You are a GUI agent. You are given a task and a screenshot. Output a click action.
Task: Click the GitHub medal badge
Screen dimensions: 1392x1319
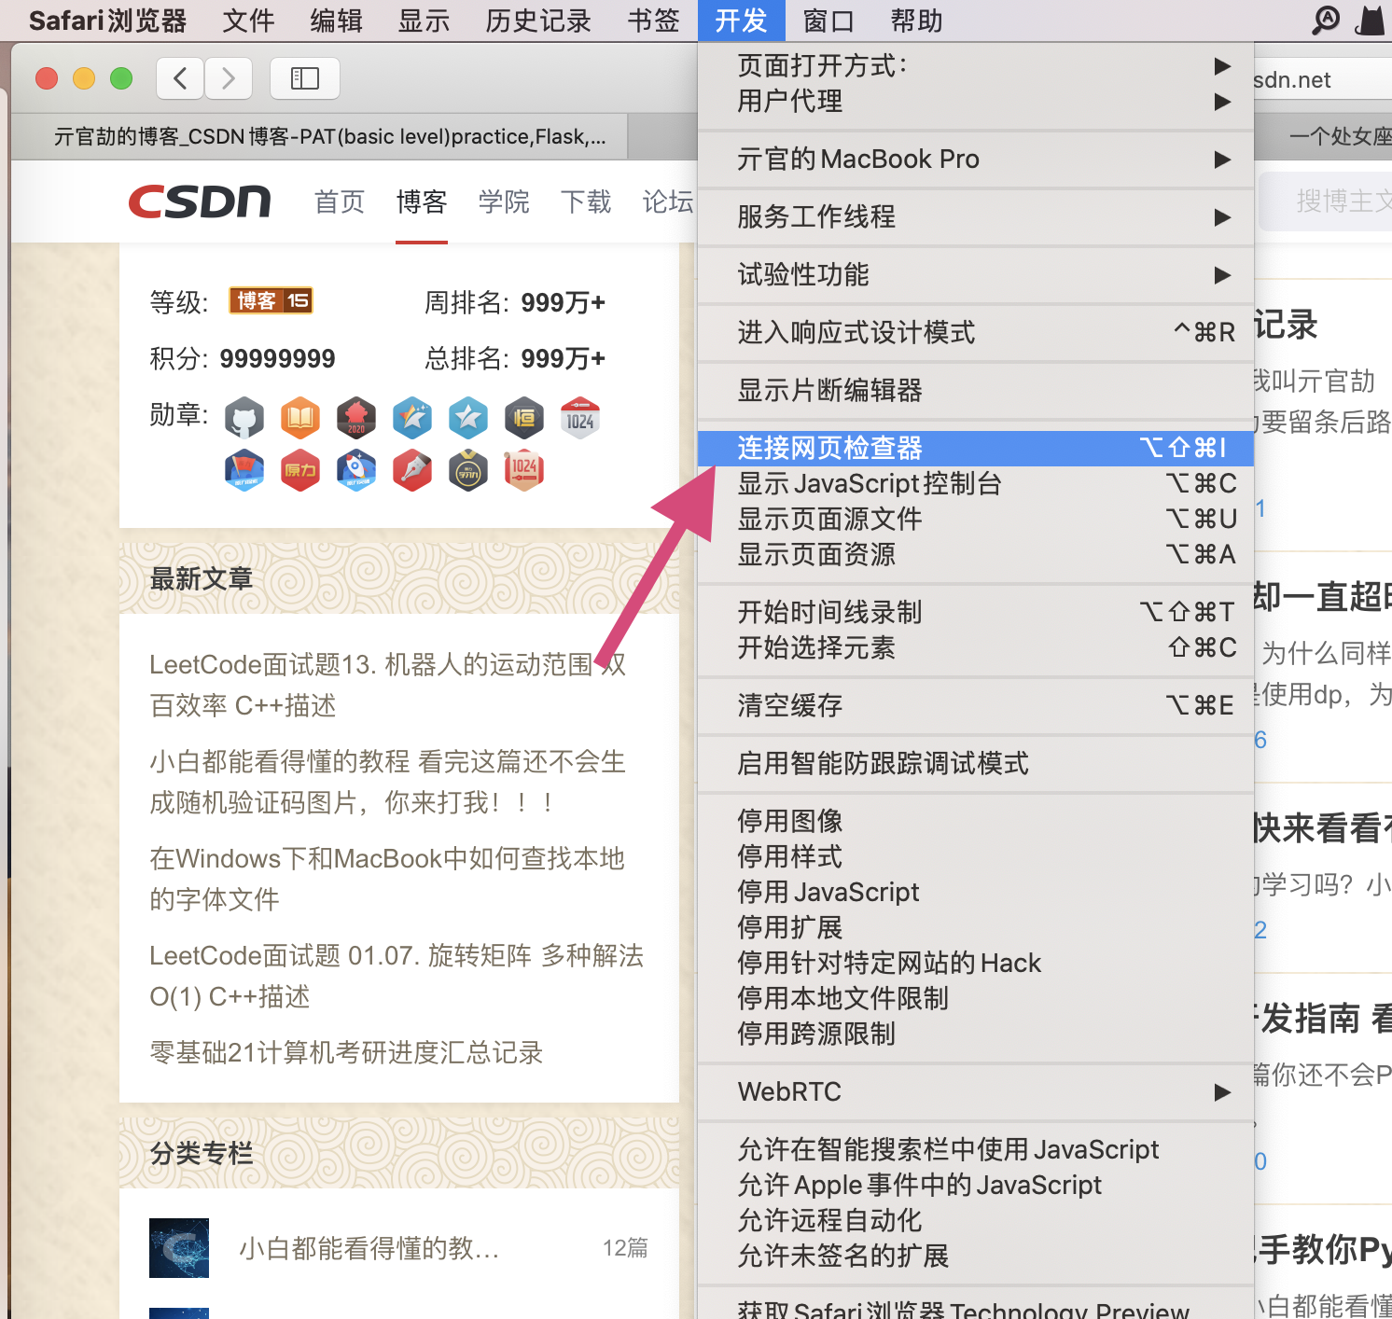244,419
